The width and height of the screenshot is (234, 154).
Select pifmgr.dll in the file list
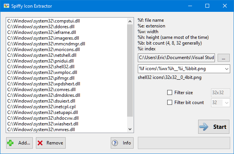41,78
